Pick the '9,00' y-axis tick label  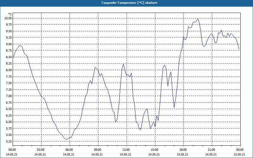tap(9, 44)
